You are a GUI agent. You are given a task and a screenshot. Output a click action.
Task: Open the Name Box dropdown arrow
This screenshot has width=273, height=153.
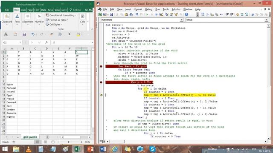(x=20, y=42)
